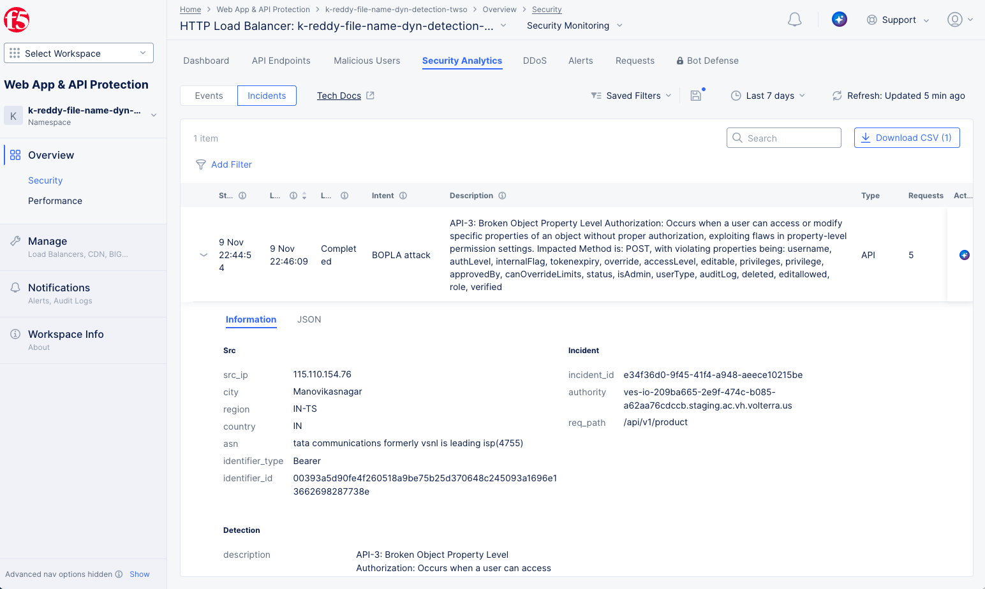Expand the Last 7 days time range
Viewport: 985px width, 589px height.
coord(767,96)
